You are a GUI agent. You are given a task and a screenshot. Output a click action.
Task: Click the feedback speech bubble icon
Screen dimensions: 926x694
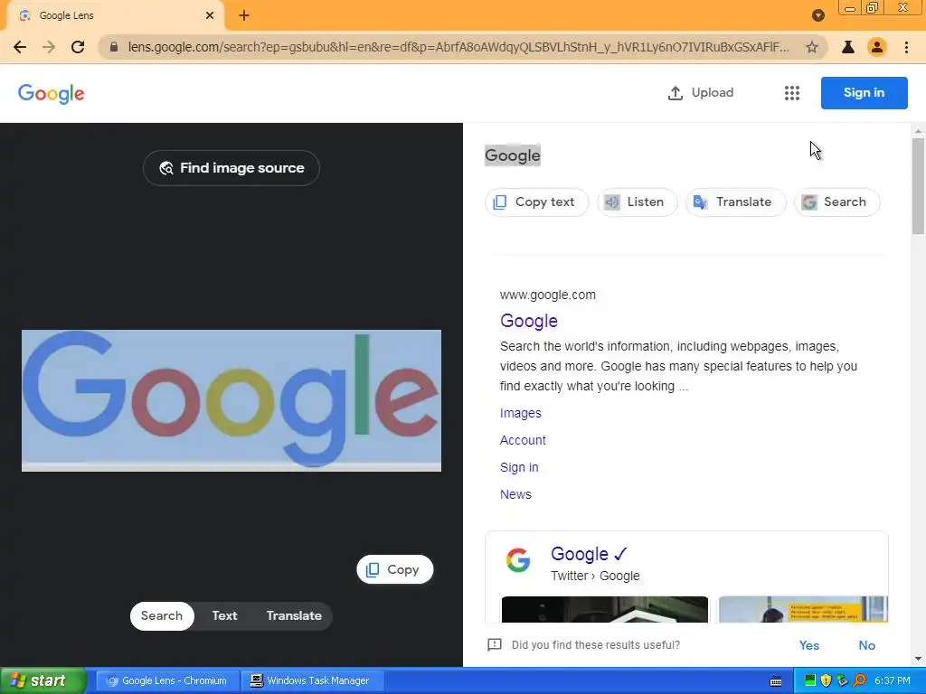tap(495, 645)
